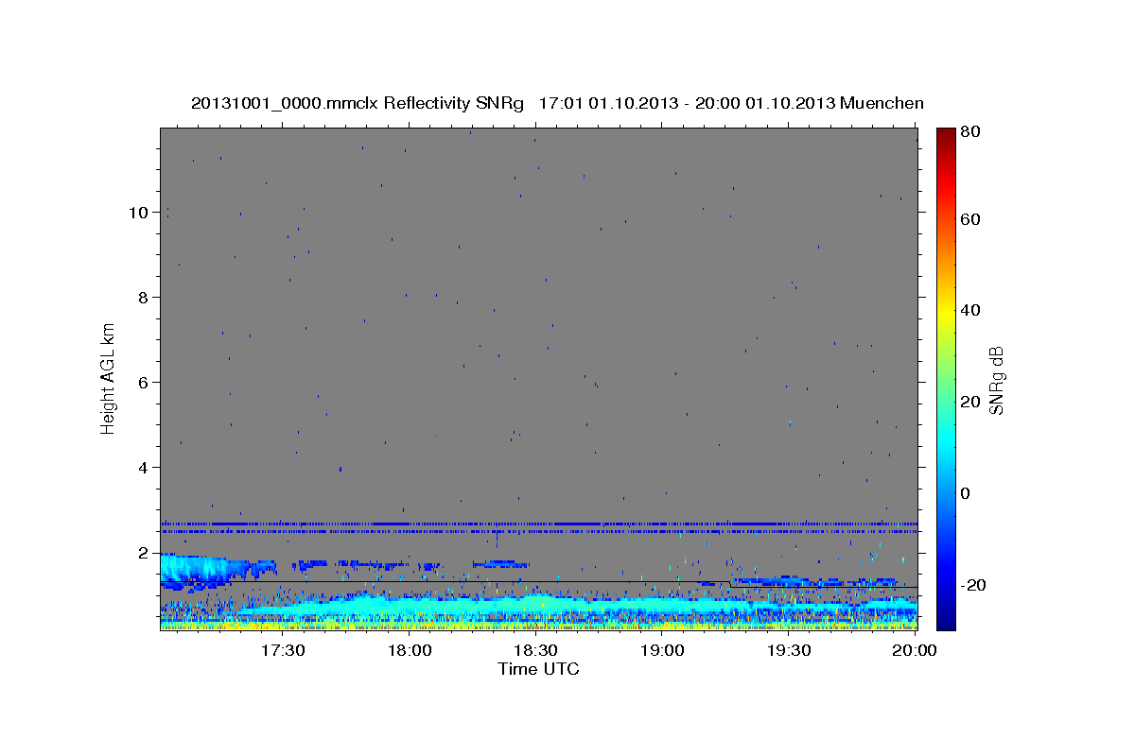The height and width of the screenshot is (756, 1135).
Task: Click the 17:30 time tick label
Action: pyautogui.click(x=283, y=650)
